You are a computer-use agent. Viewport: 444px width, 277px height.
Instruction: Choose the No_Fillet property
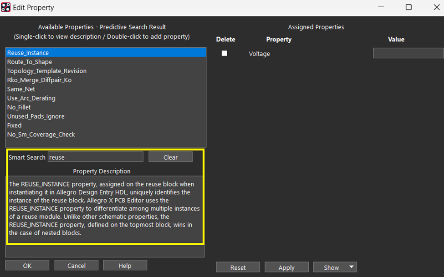coord(19,107)
